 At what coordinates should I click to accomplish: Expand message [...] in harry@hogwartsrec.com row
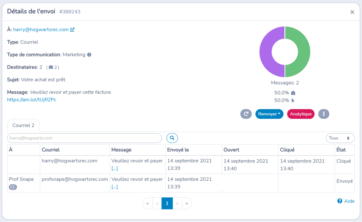click(x=114, y=168)
